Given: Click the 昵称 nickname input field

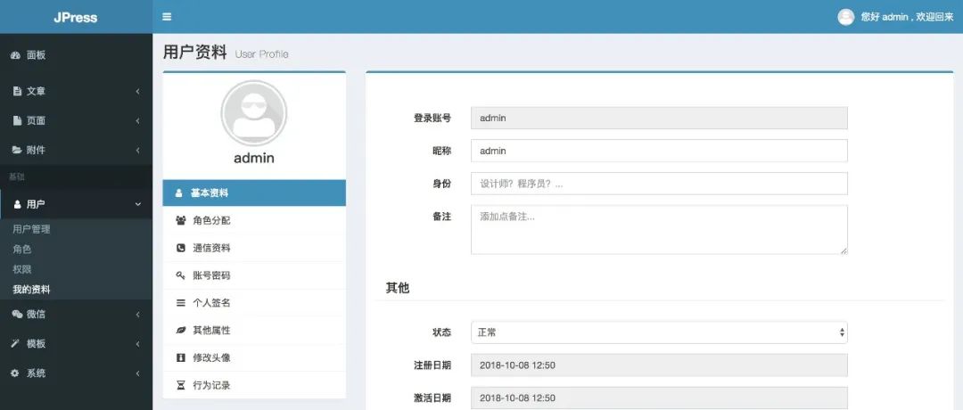Looking at the screenshot, I should pyautogui.click(x=658, y=151).
